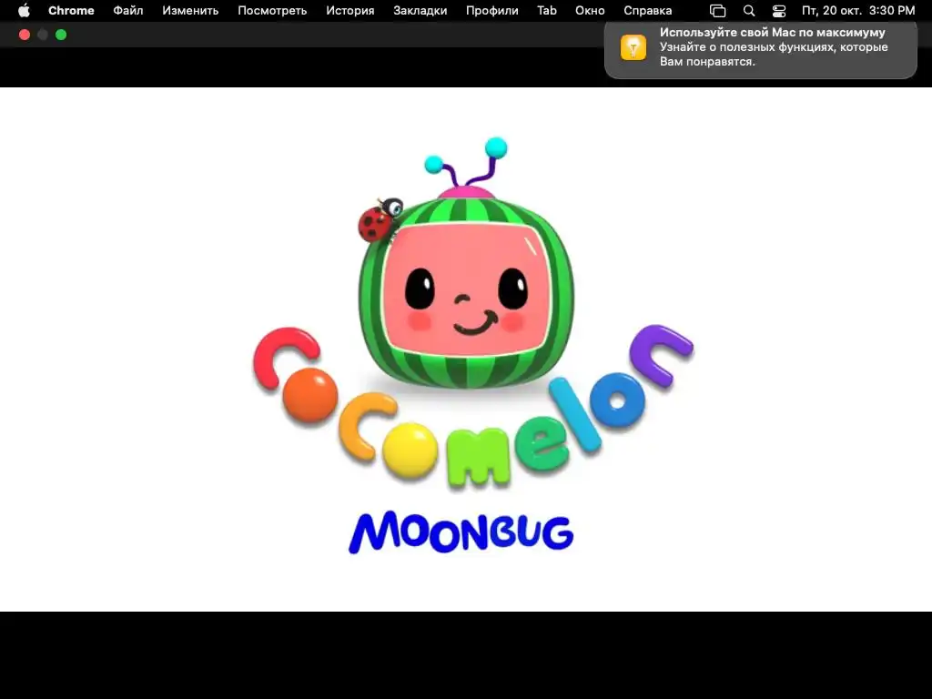Image resolution: width=932 pixels, height=699 pixels.
Task: Open the История menu
Action: [x=350, y=11]
